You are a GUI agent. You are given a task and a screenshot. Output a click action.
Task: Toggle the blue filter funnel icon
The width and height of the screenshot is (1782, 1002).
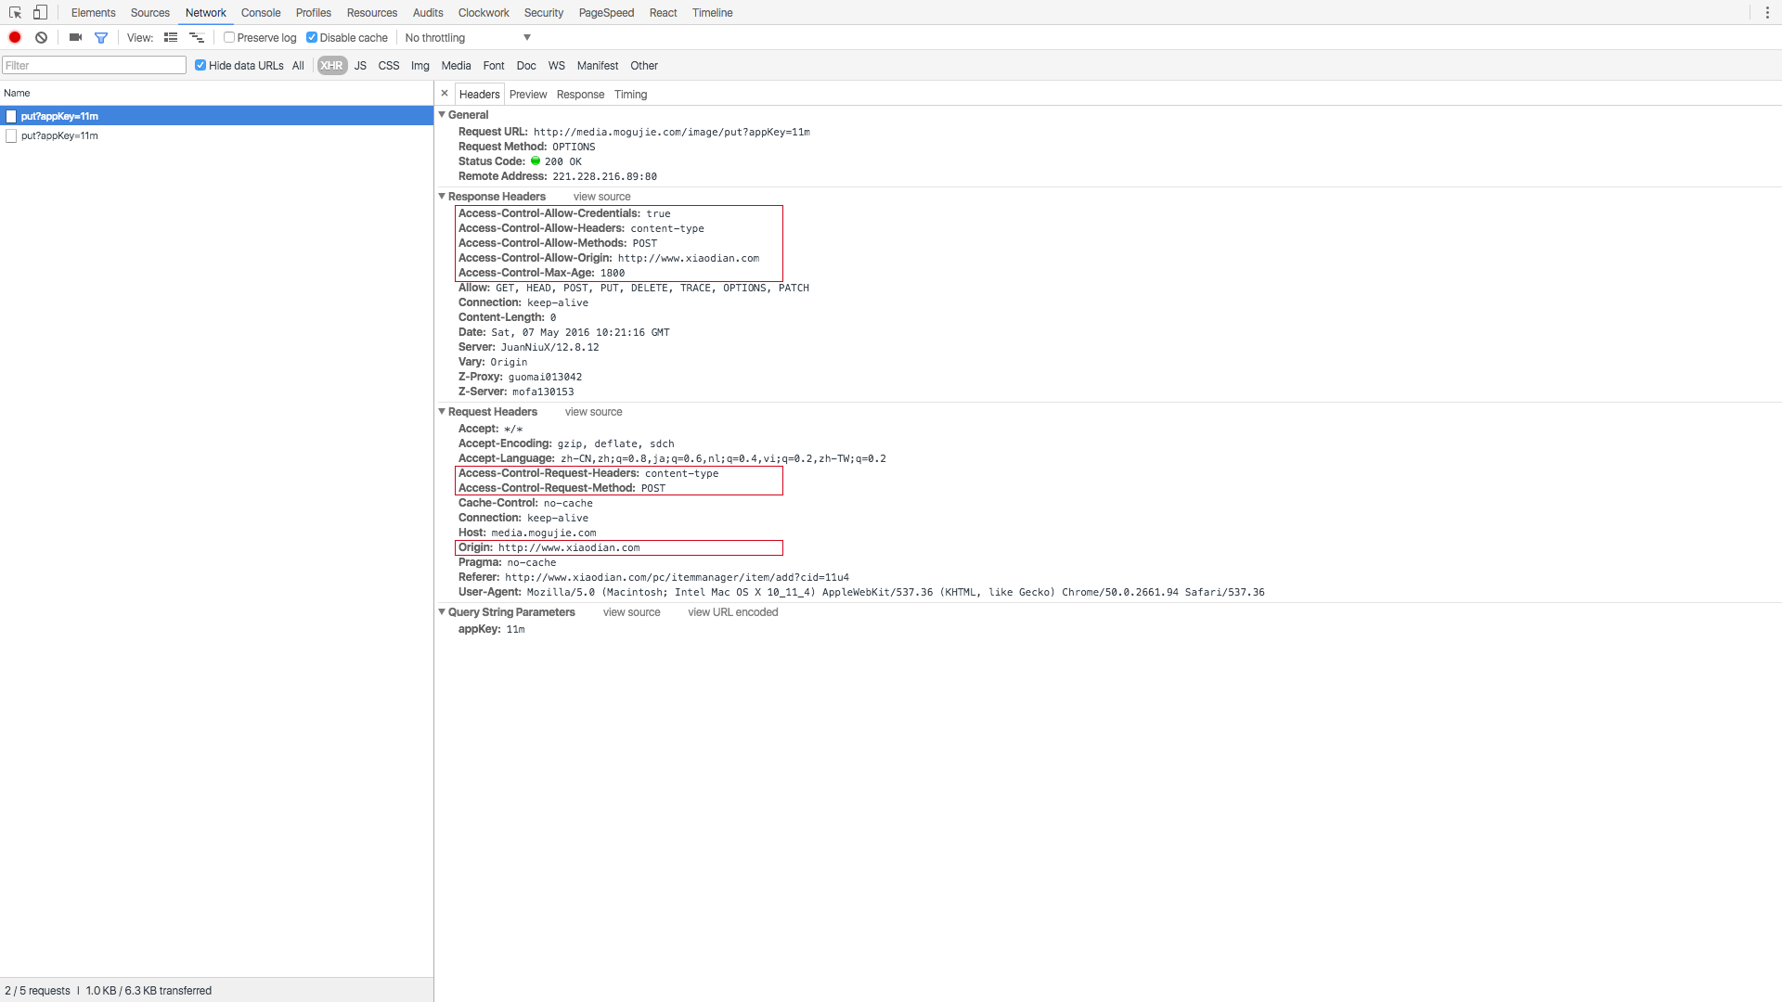(101, 38)
